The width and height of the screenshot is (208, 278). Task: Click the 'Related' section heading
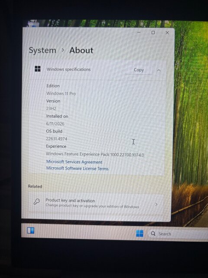click(x=35, y=186)
